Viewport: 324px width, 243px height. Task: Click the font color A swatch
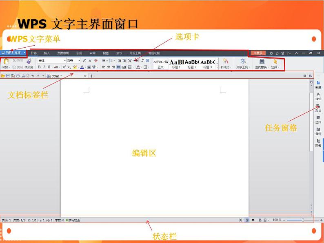point(82,67)
